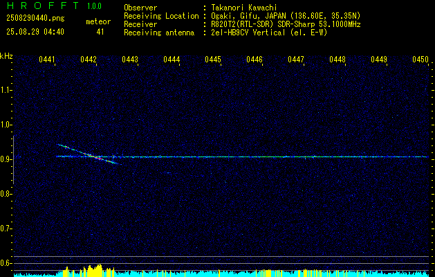Click the meteor label
The width and height of the screenshot is (435, 277).
(98, 21)
